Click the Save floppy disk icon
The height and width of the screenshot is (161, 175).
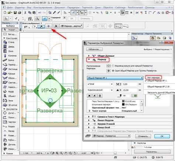pos(15,13)
